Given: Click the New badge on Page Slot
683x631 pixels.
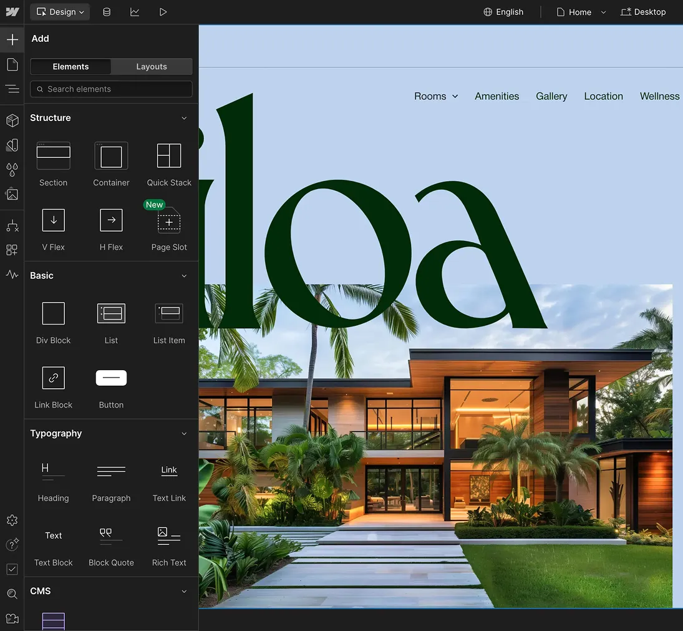Looking at the screenshot, I should (x=154, y=204).
